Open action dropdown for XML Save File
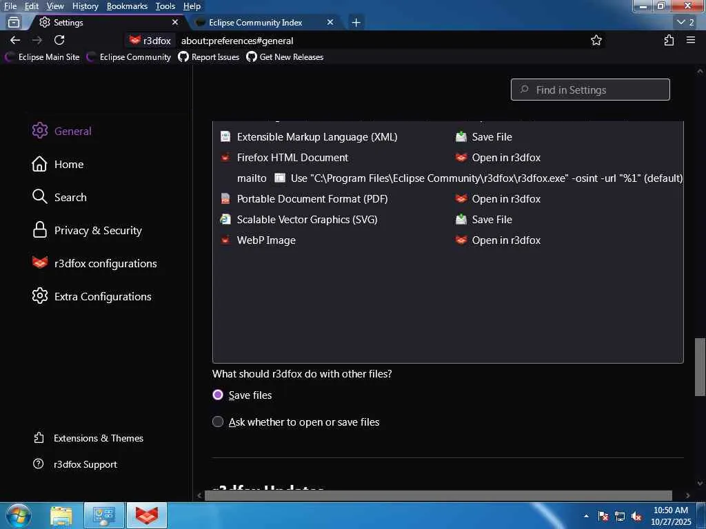The height and width of the screenshot is (529, 706). click(x=568, y=137)
